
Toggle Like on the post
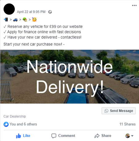23,136
